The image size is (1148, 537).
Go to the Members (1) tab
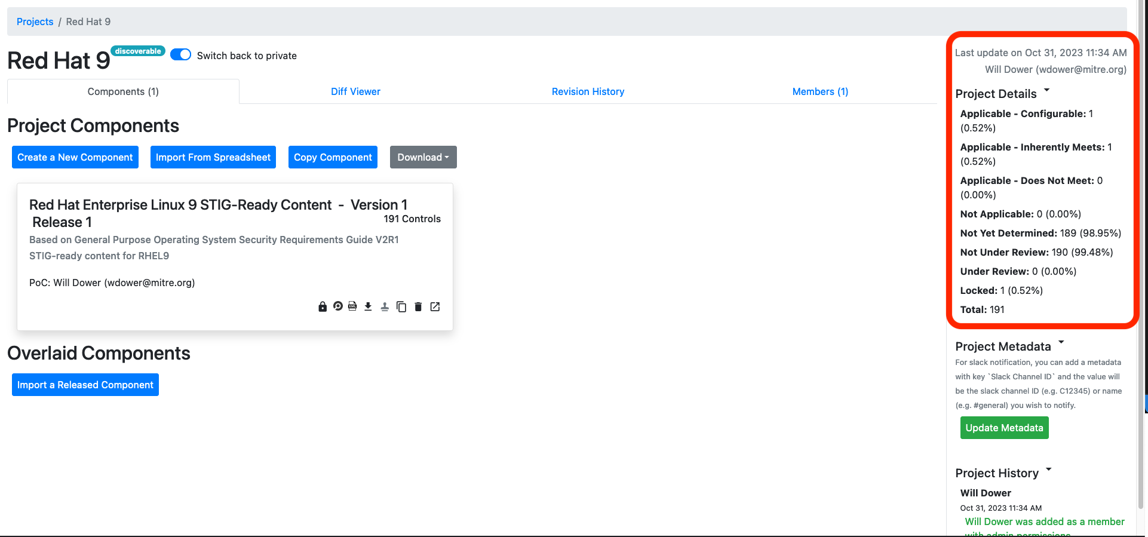click(x=820, y=91)
